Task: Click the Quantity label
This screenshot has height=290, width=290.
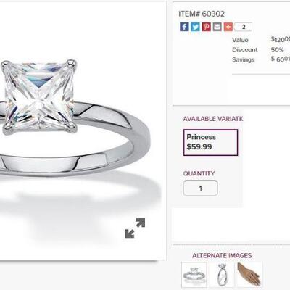Action: [x=199, y=173]
